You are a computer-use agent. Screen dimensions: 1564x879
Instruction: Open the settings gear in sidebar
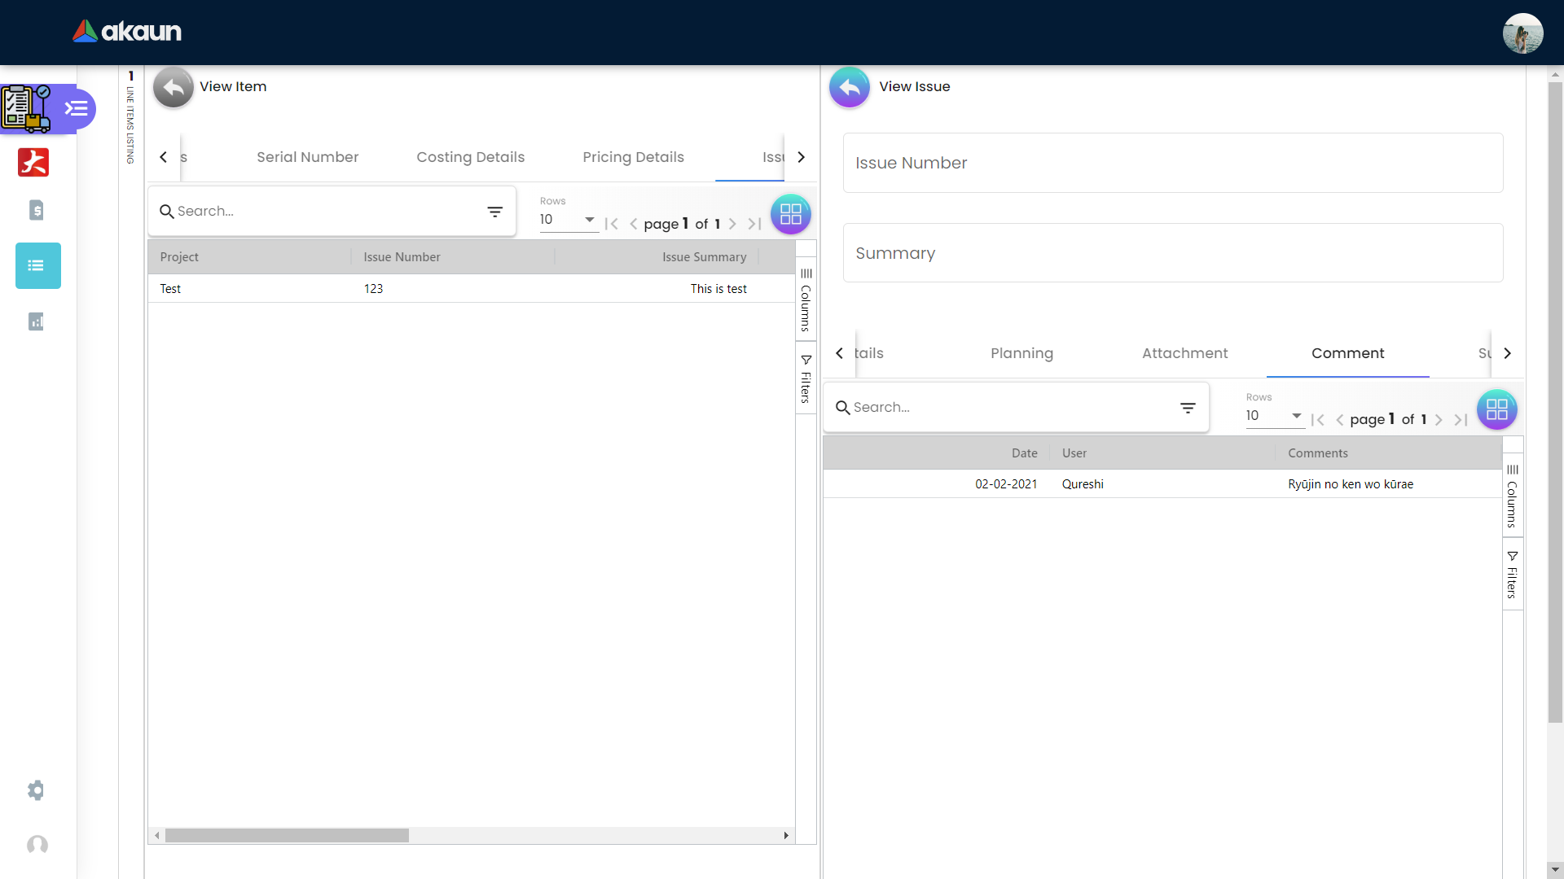(x=36, y=790)
